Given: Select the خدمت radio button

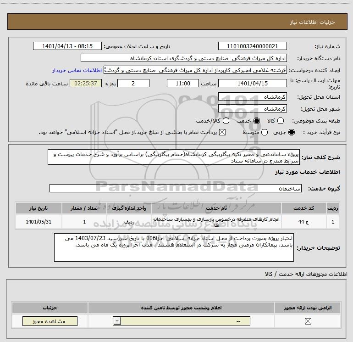Looking at the screenshot, I should click(x=257, y=121).
